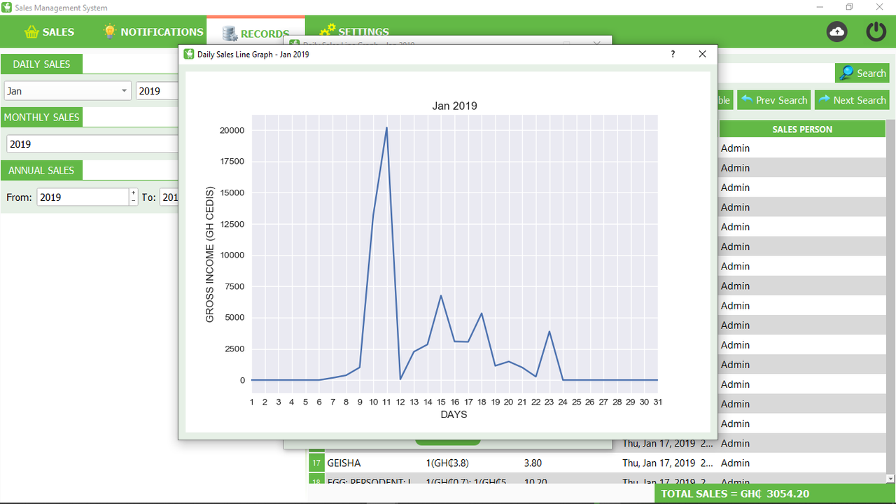
Task: Click the Prev Search button
Action: [x=773, y=99]
